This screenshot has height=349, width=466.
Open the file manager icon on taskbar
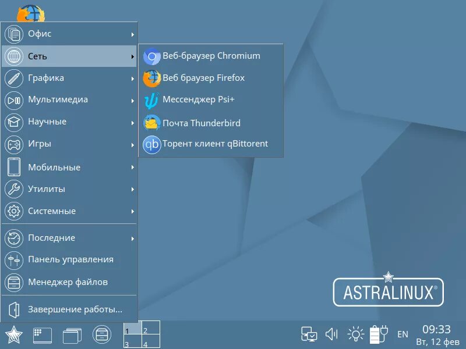point(102,334)
